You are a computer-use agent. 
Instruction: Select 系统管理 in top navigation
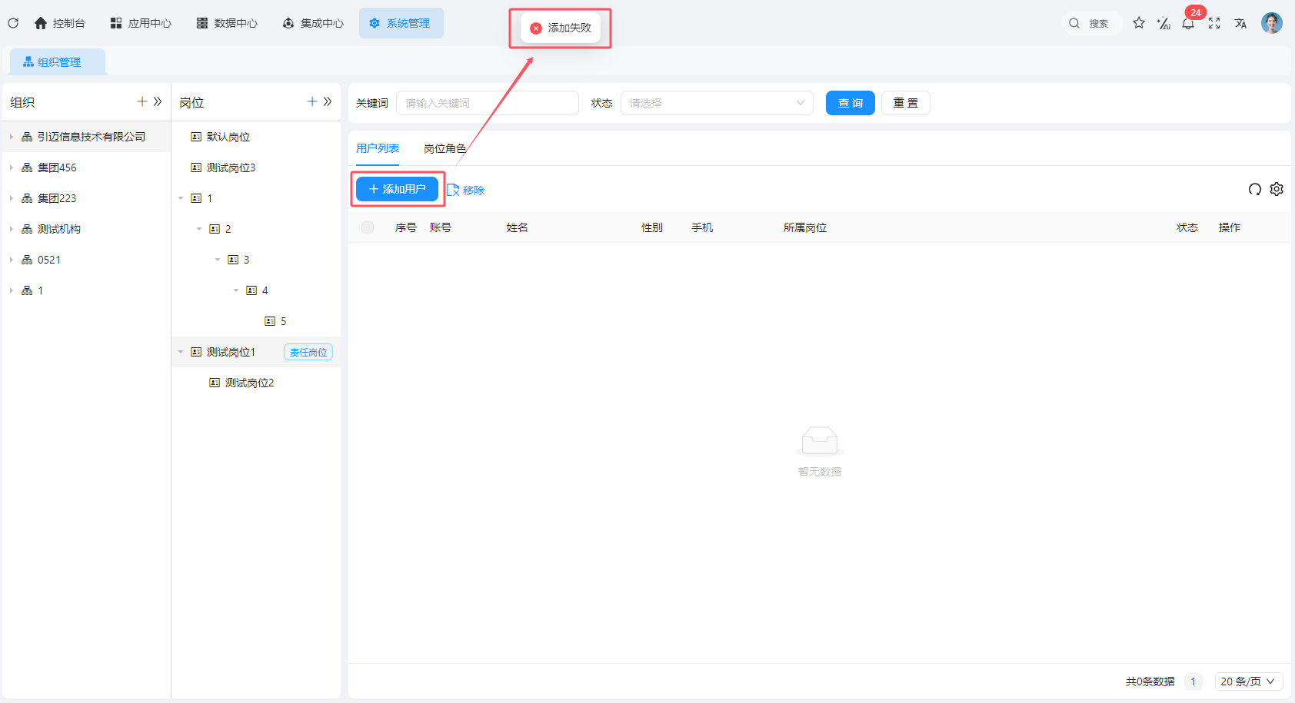401,23
